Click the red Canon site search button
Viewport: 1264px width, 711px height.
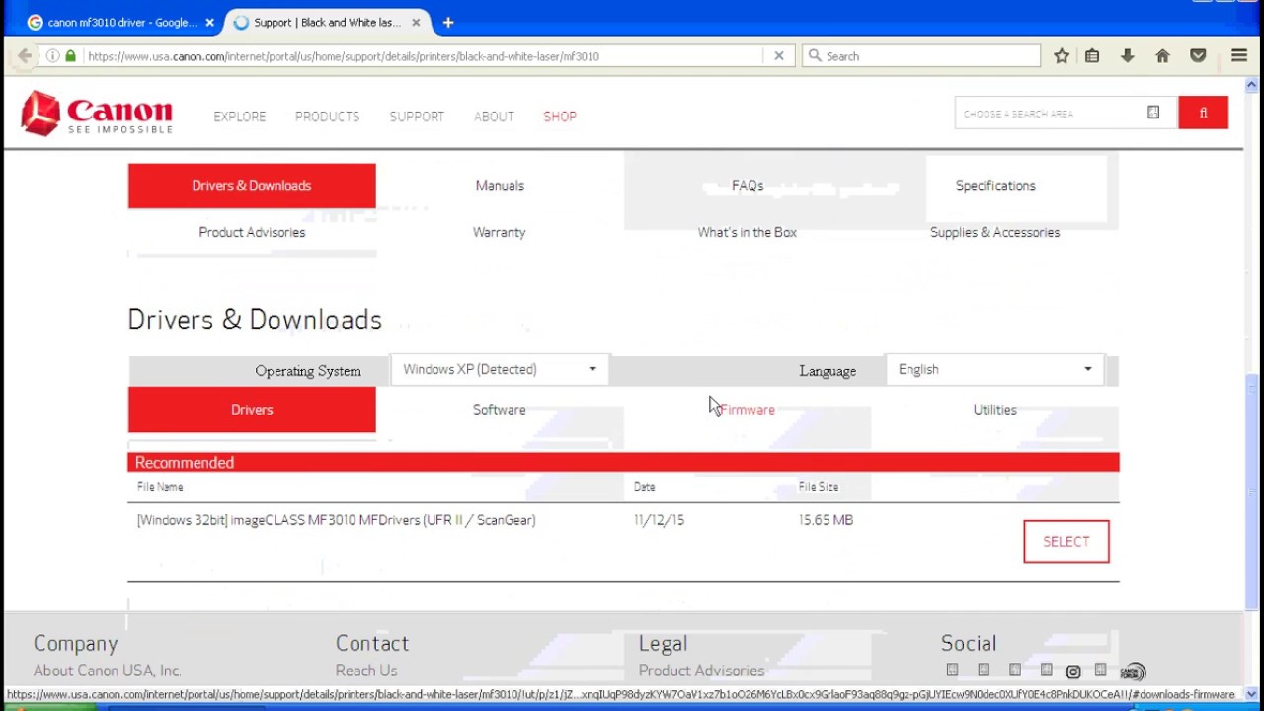(x=1203, y=113)
